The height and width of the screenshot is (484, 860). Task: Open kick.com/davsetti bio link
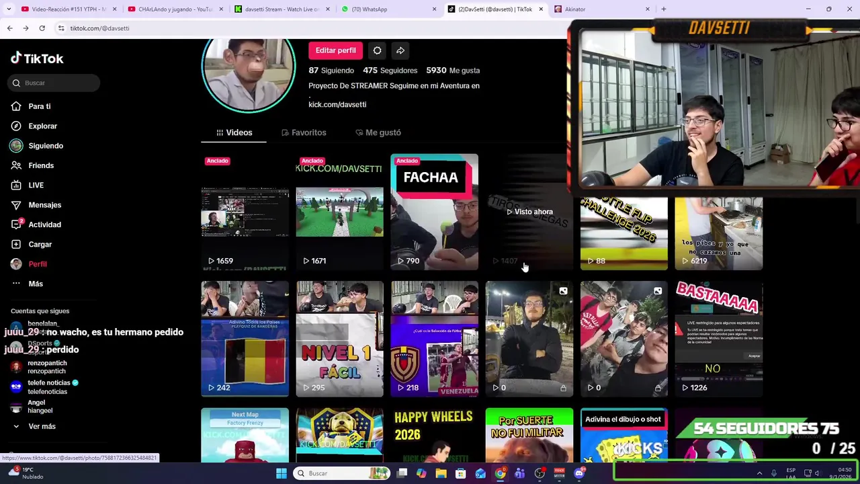[337, 104]
